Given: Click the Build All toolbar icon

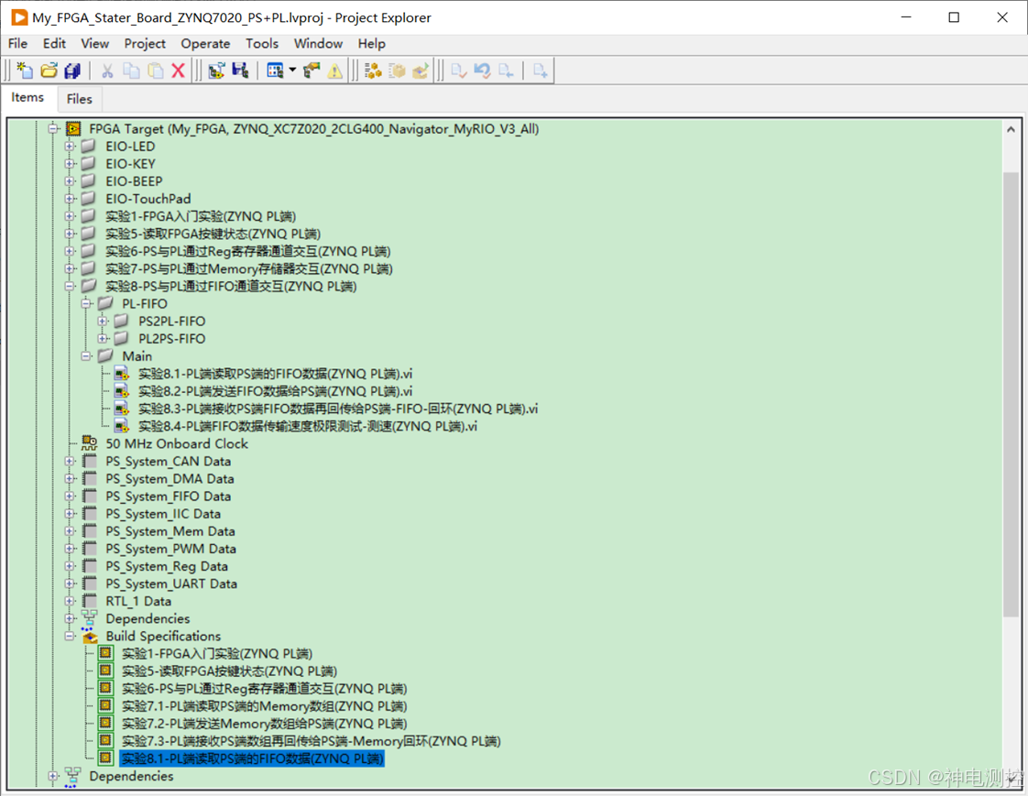Looking at the screenshot, I should (373, 71).
